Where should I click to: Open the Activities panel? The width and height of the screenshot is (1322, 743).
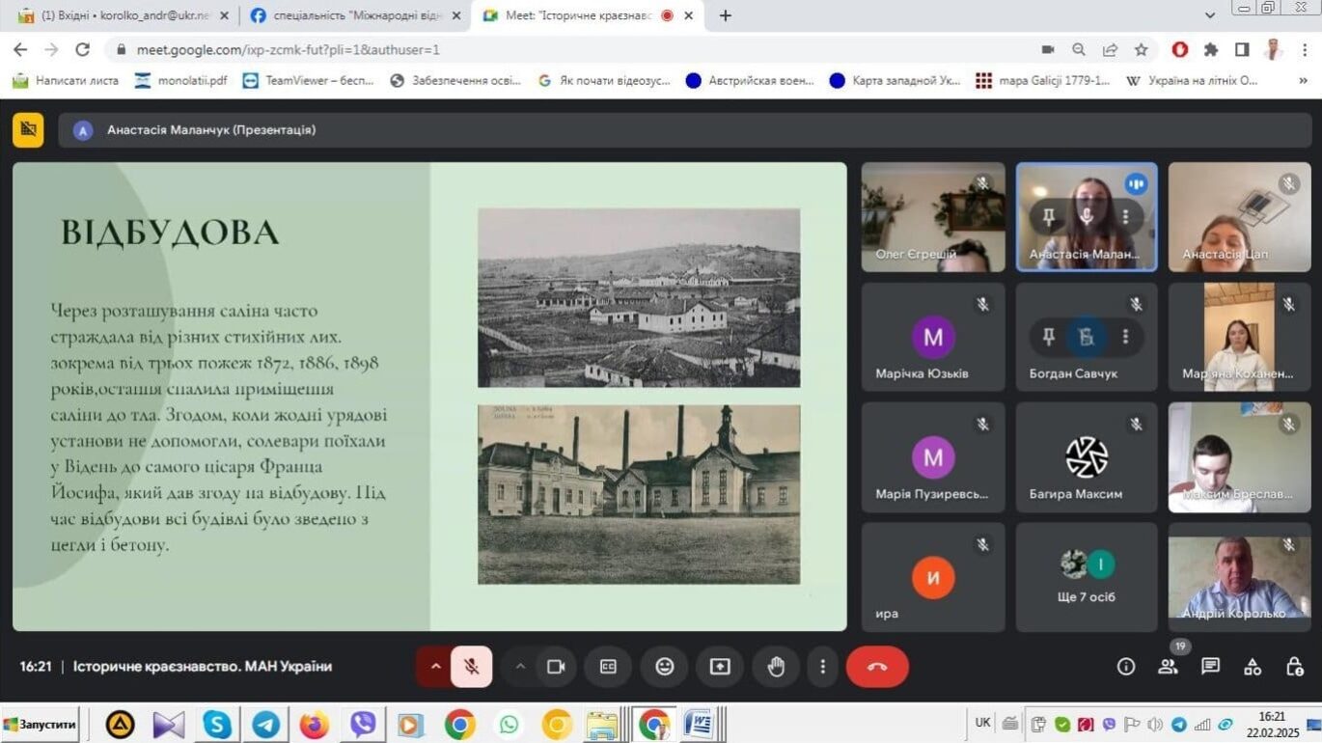click(x=1253, y=667)
